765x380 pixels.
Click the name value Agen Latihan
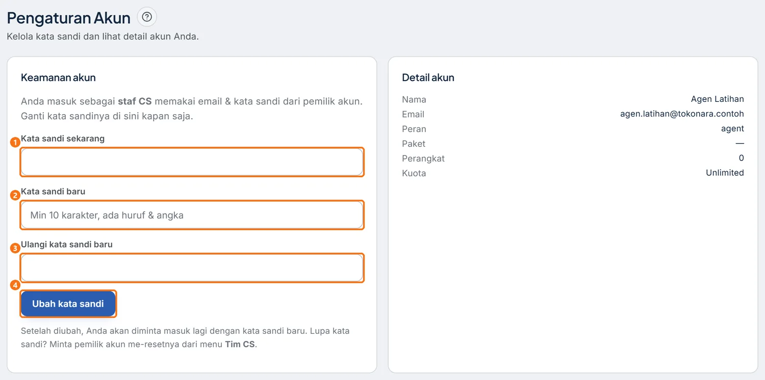pyautogui.click(x=718, y=99)
